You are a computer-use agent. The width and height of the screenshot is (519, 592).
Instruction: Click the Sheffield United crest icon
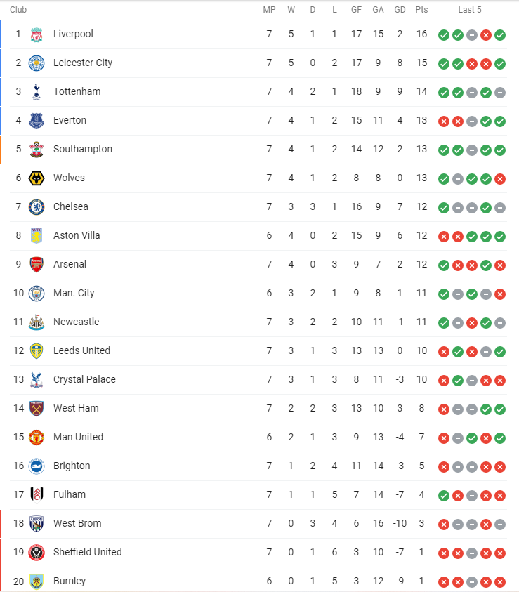pos(37,553)
